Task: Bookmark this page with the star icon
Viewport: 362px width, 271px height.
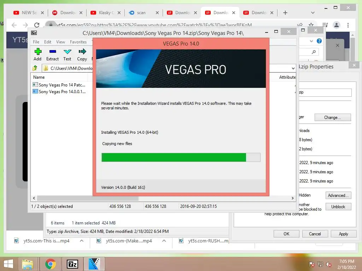Action: click(311, 25)
